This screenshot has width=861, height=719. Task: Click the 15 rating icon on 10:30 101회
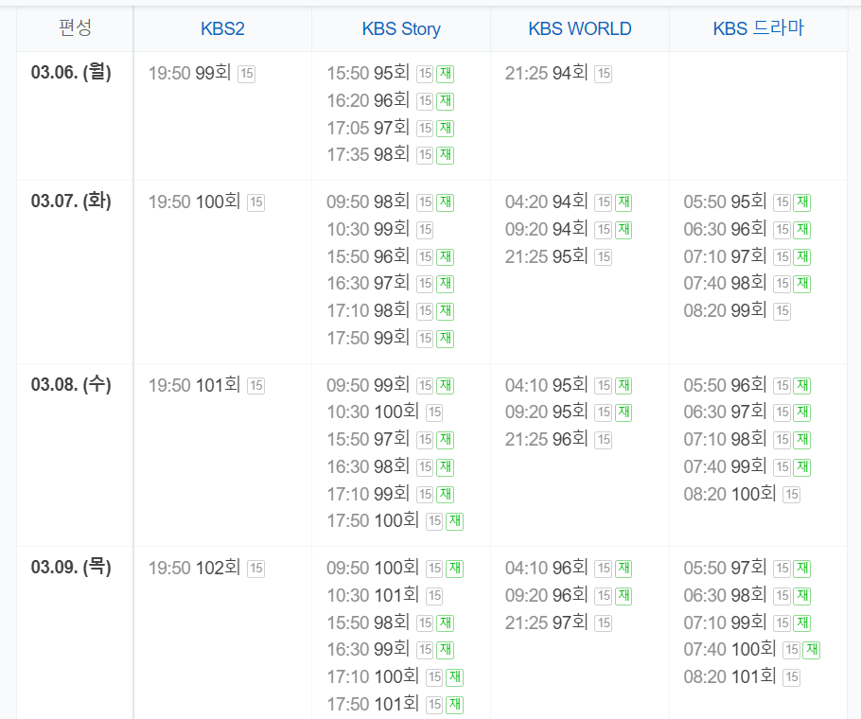click(434, 596)
